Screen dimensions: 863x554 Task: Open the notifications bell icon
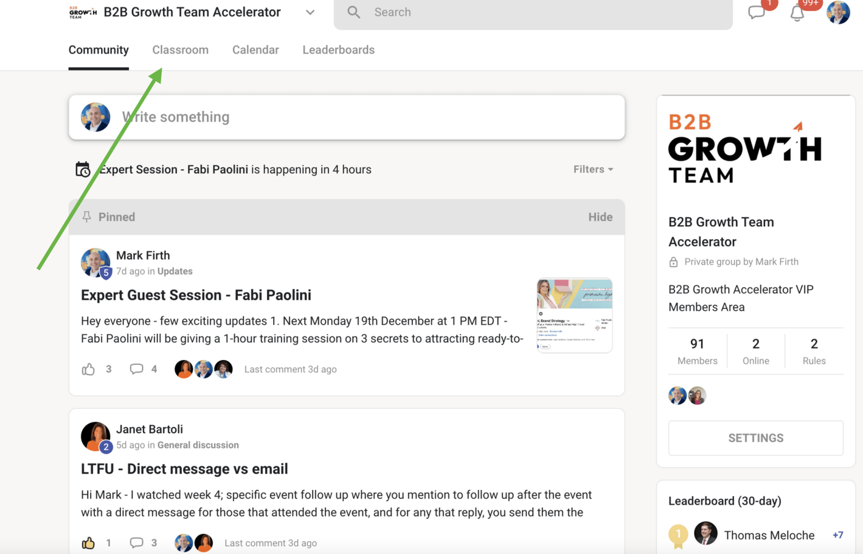(x=797, y=13)
